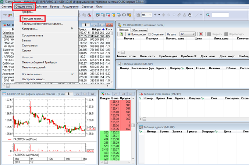
Task: Click the envelope messages toolbar icon
Action: click(124, 15)
